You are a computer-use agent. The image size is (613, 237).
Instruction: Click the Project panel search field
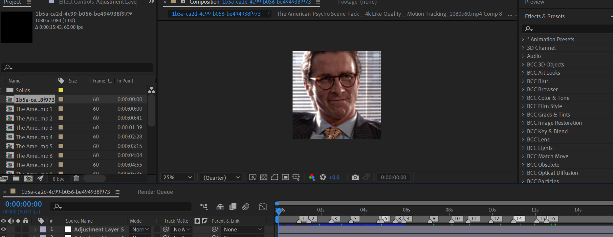[77, 67]
